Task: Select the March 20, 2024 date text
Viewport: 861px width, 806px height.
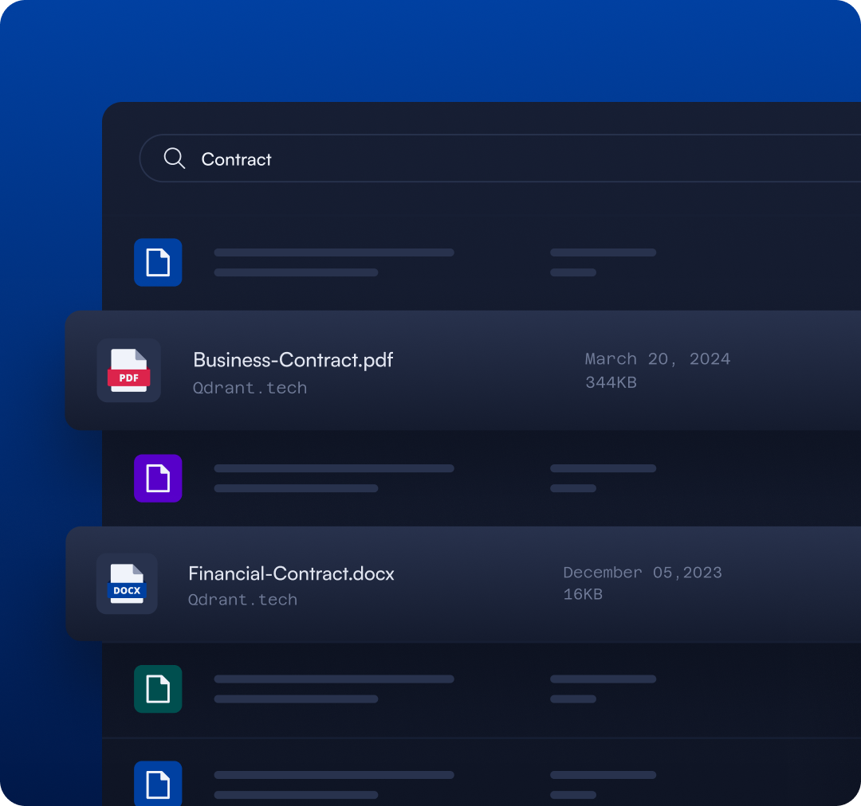Action: [657, 359]
